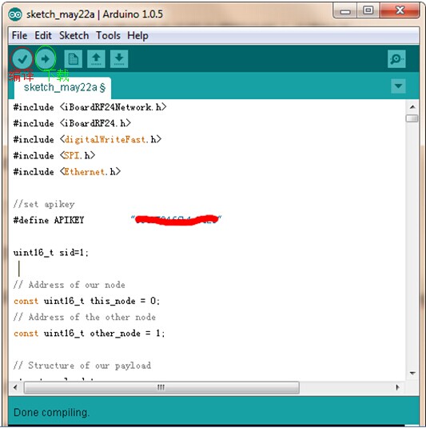Image resolution: width=426 pixels, height=428 pixels.
Task: Open the Serial Monitor magnifier icon
Action: (x=396, y=58)
